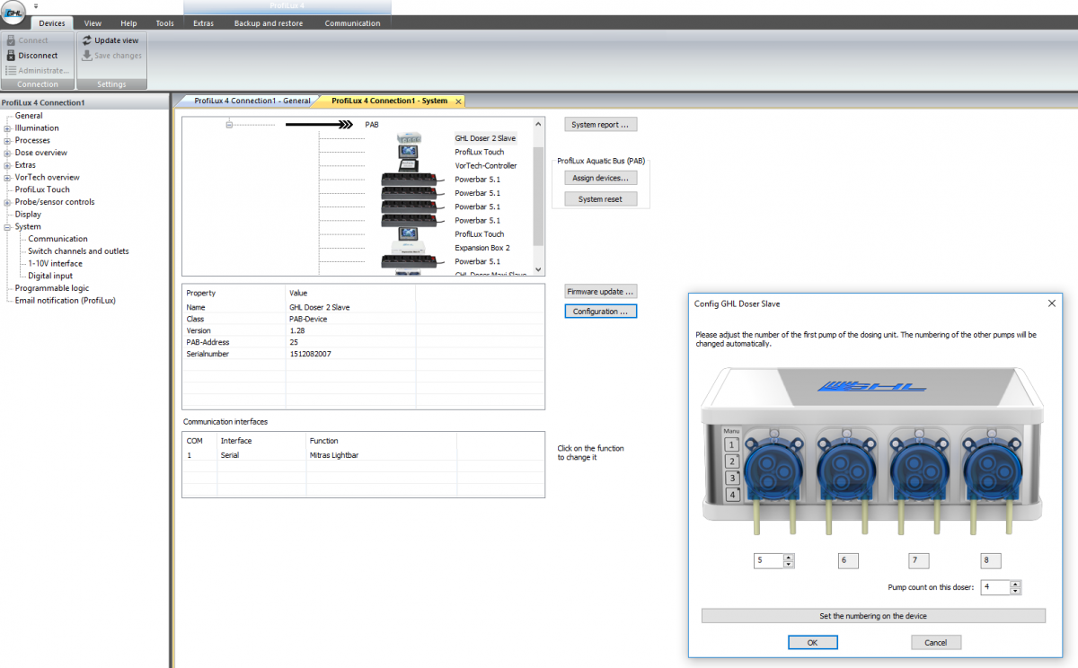Screen dimensions: 1078x668
Task: Expand the Probe/sensor controls tree node
Action: pyautogui.click(x=7, y=202)
